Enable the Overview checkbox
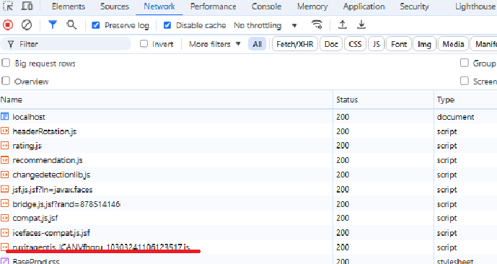497x264 pixels. 6,81
